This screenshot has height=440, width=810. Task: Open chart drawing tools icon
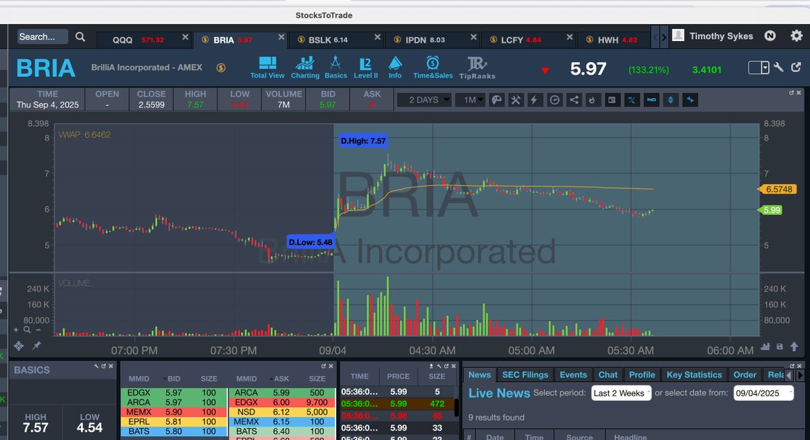point(516,100)
